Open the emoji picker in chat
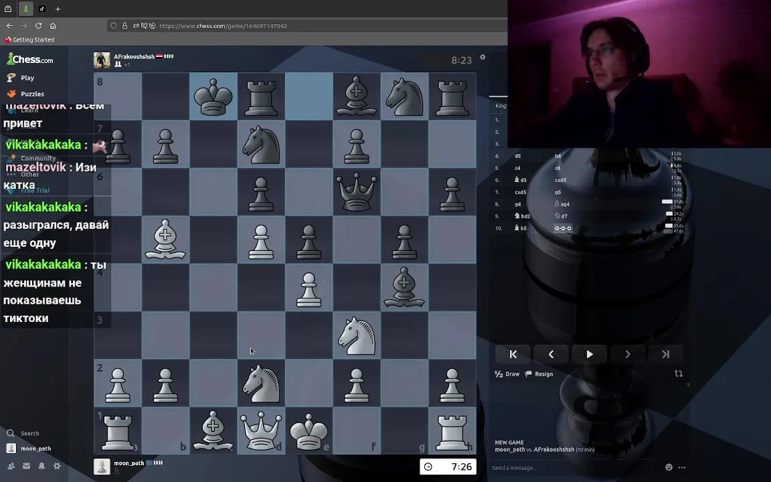Viewport: 771px width, 482px height. [669, 467]
